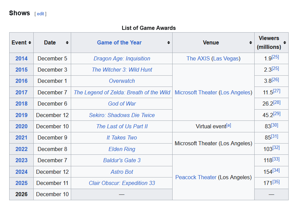The height and width of the screenshot is (206, 306).
Task: Open Los Angeles link beside blue Microsoft Theater
Action: (235, 92)
